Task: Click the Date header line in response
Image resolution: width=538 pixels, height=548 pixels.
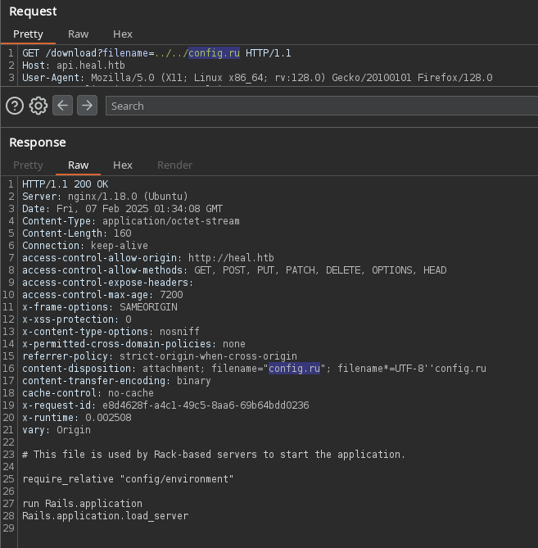Action: pos(122,209)
